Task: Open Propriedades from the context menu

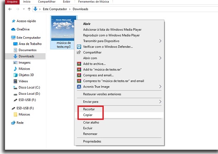Action: click(x=92, y=141)
